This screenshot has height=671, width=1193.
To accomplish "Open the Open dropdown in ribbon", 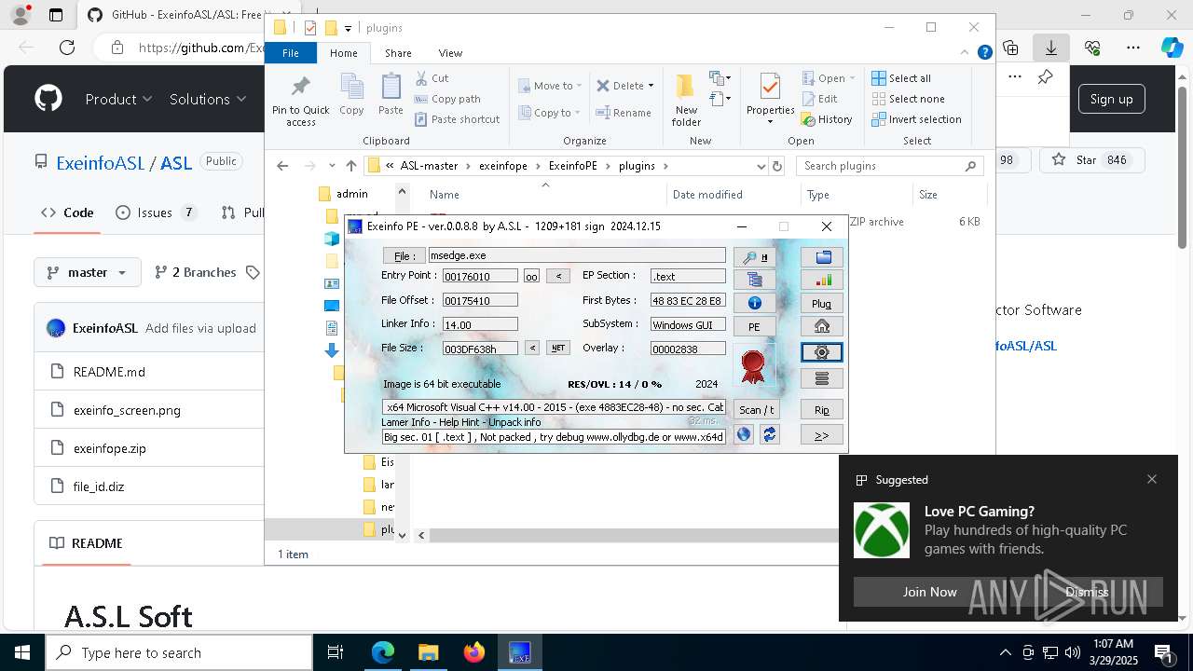I will [x=830, y=78].
